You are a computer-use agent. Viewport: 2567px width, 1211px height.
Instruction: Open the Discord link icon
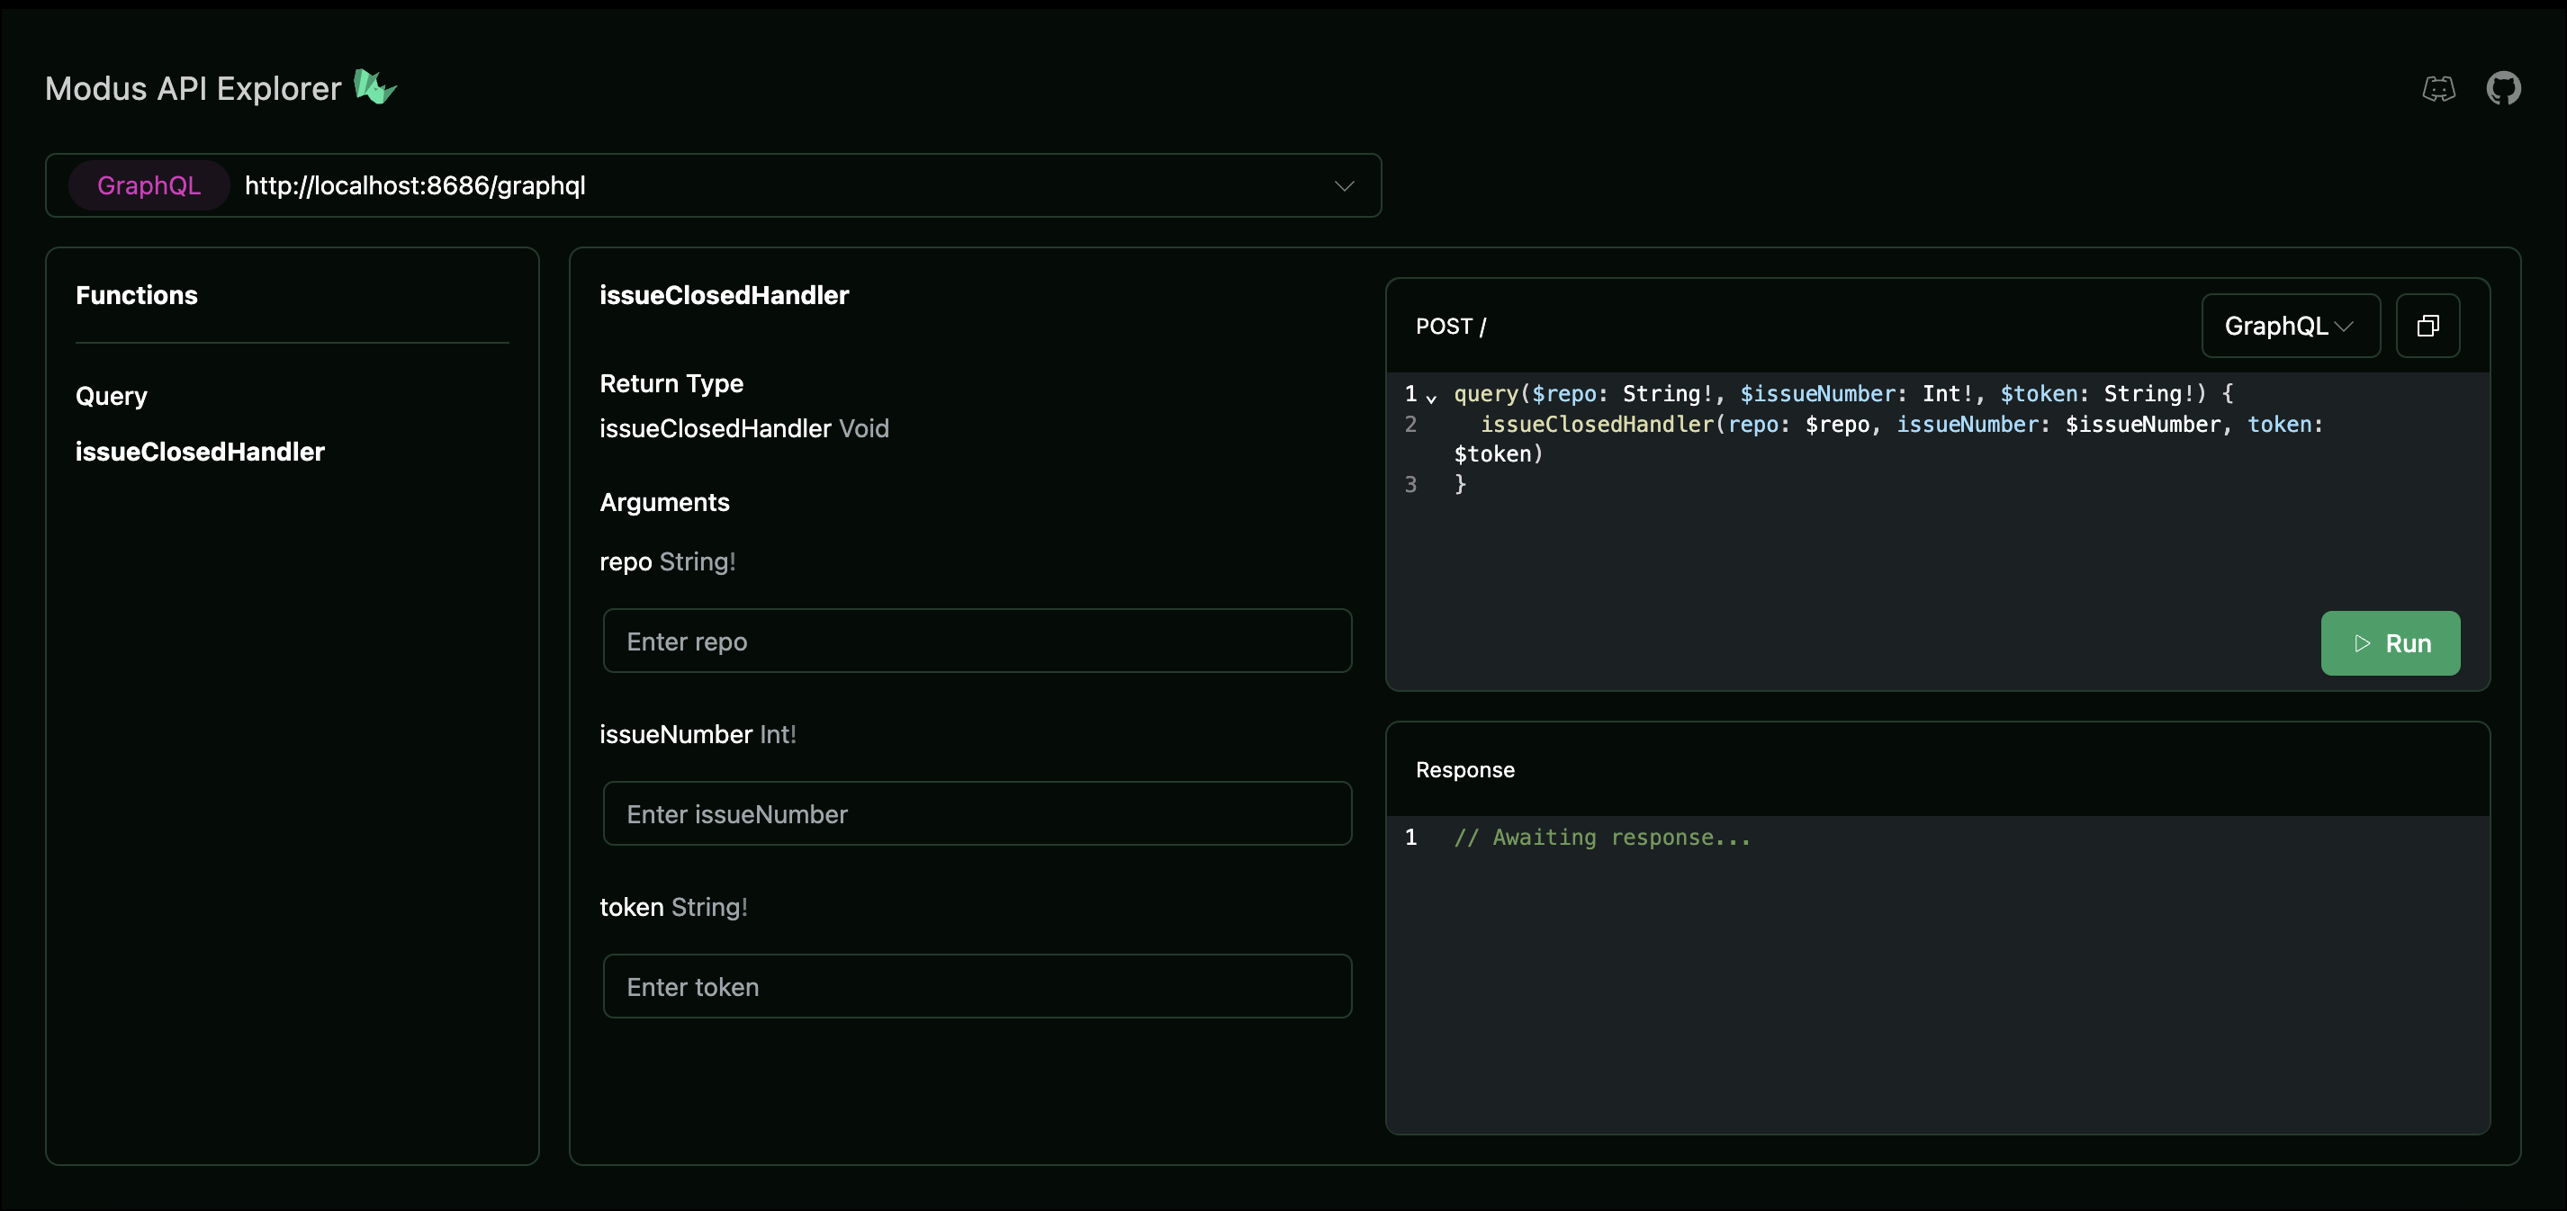tap(2438, 89)
